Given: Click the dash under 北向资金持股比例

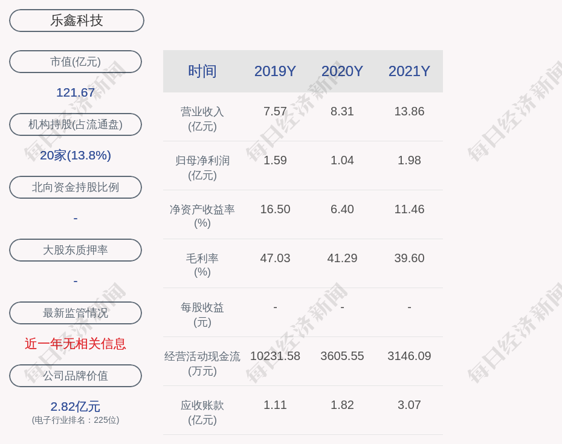Looking at the screenshot, I should (x=76, y=218).
